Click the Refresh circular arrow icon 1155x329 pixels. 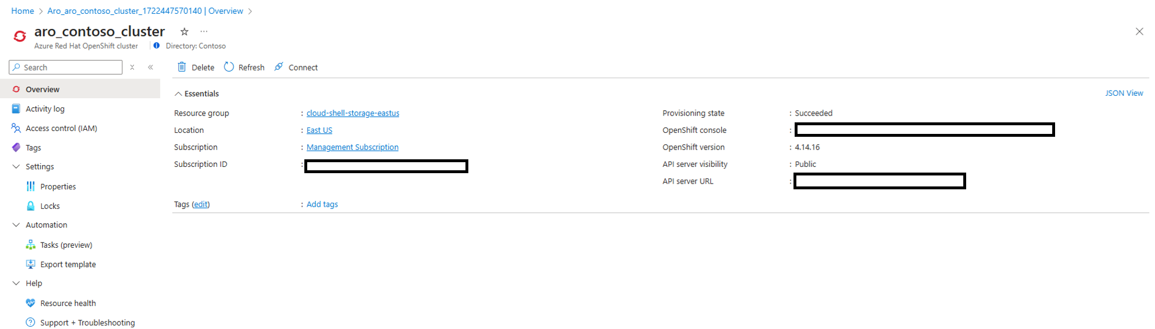coord(229,67)
